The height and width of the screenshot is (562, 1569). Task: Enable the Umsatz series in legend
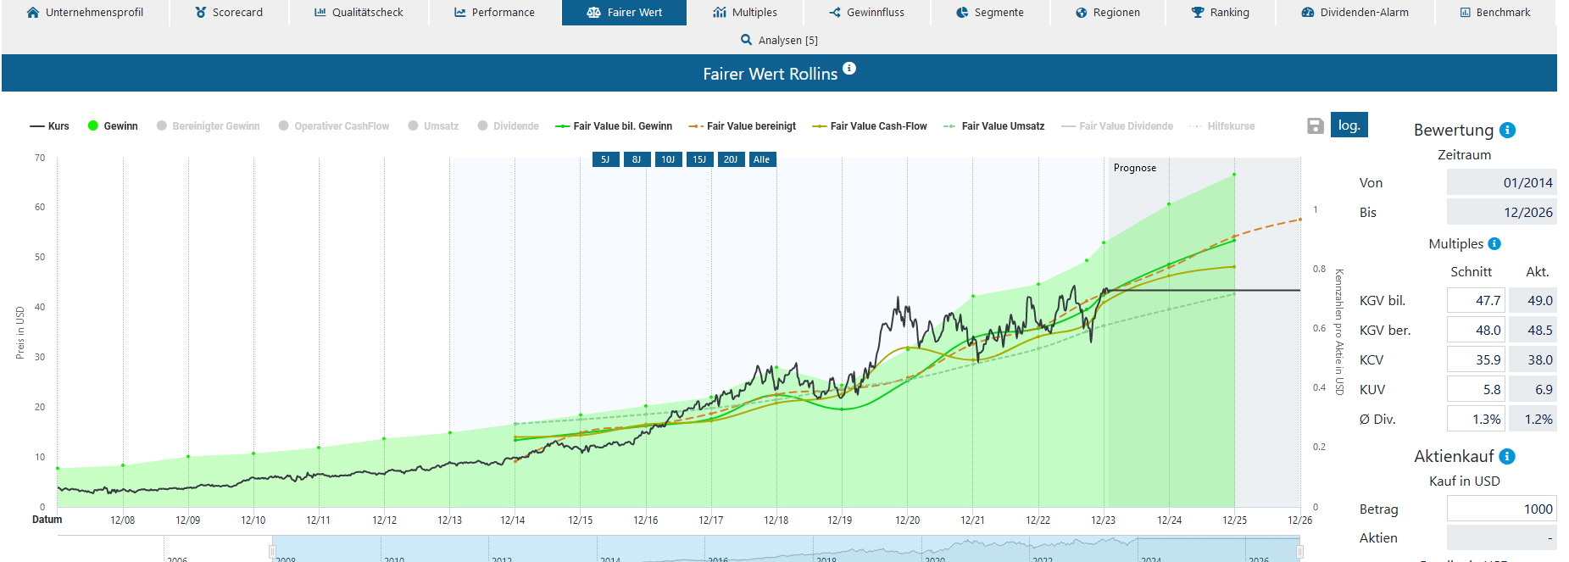[433, 126]
